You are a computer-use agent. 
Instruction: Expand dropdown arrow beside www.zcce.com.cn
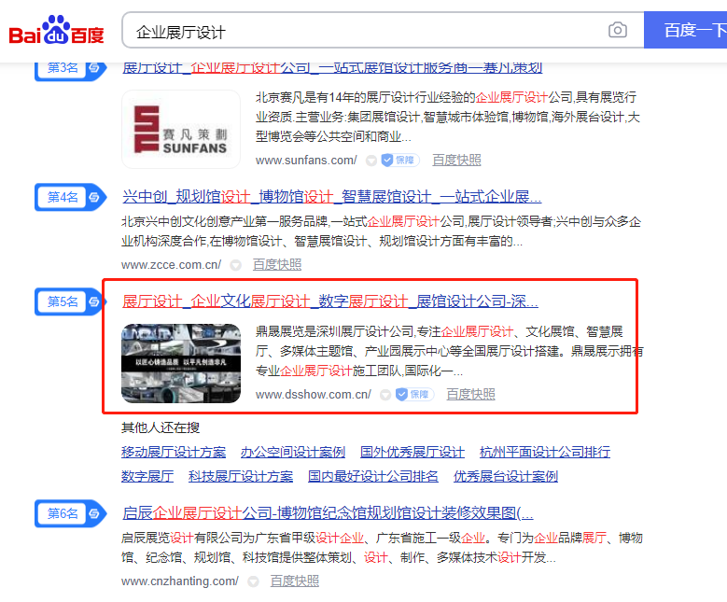pos(235,265)
